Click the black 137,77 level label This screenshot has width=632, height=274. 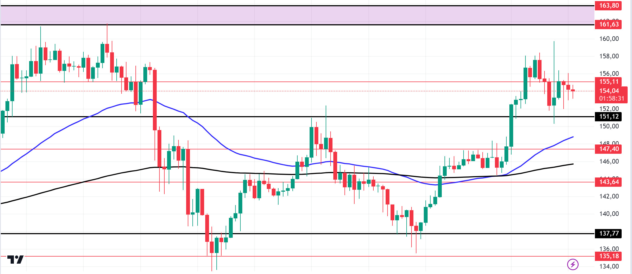[608, 233]
